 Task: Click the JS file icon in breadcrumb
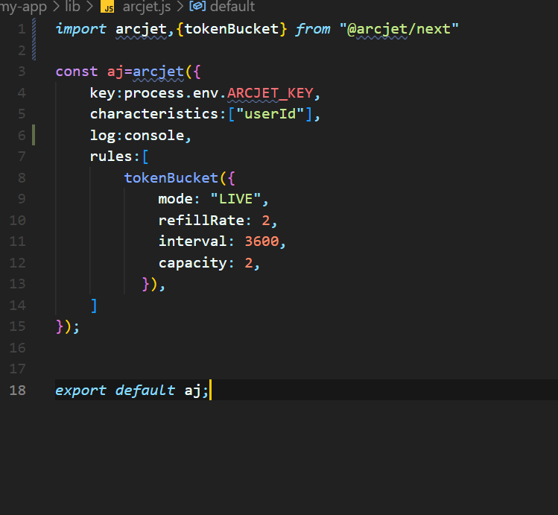pyautogui.click(x=107, y=7)
